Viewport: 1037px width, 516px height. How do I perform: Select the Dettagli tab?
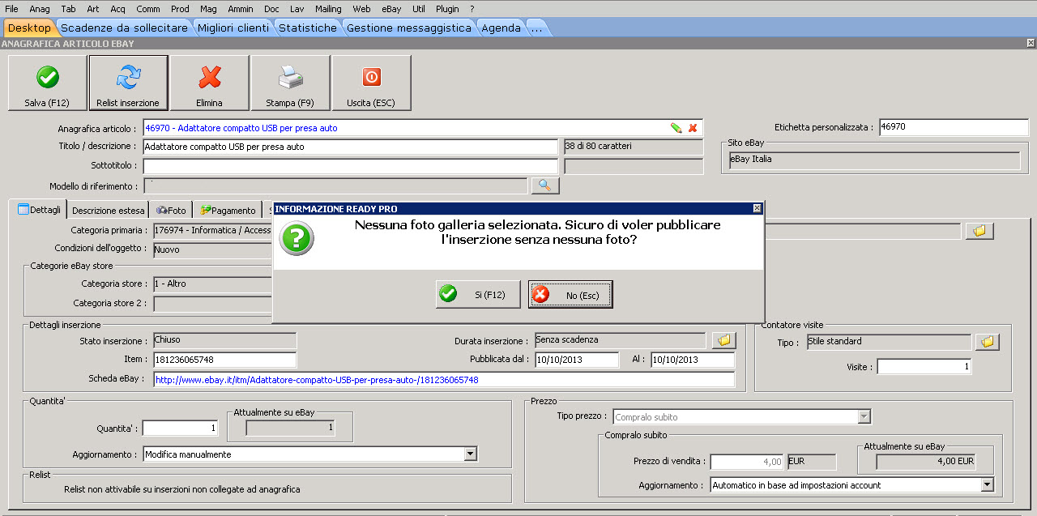[38, 210]
